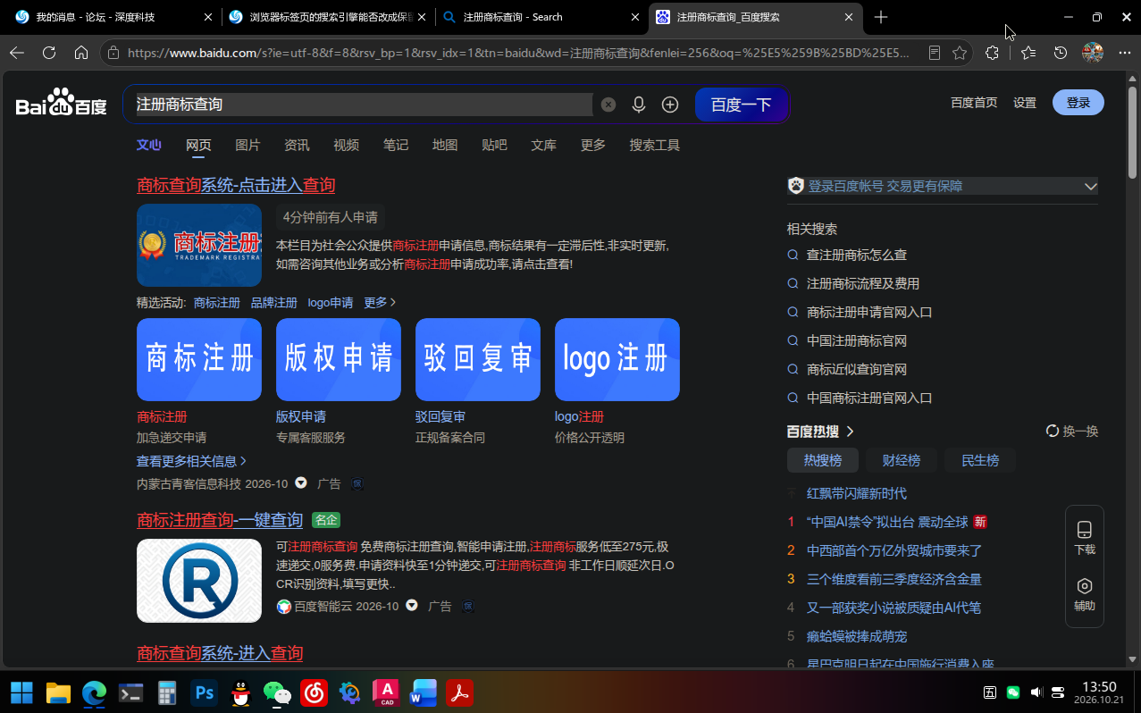Viewport: 1141px width, 713px height.
Task: Open dropdown next to 内蒙古青客信息科技 2026-10
Action: coord(301,482)
